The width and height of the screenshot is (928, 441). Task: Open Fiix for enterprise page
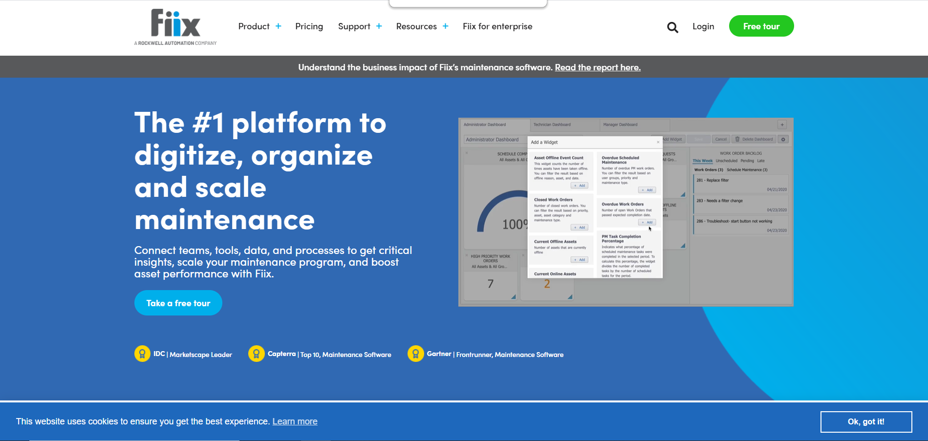[x=497, y=26]
